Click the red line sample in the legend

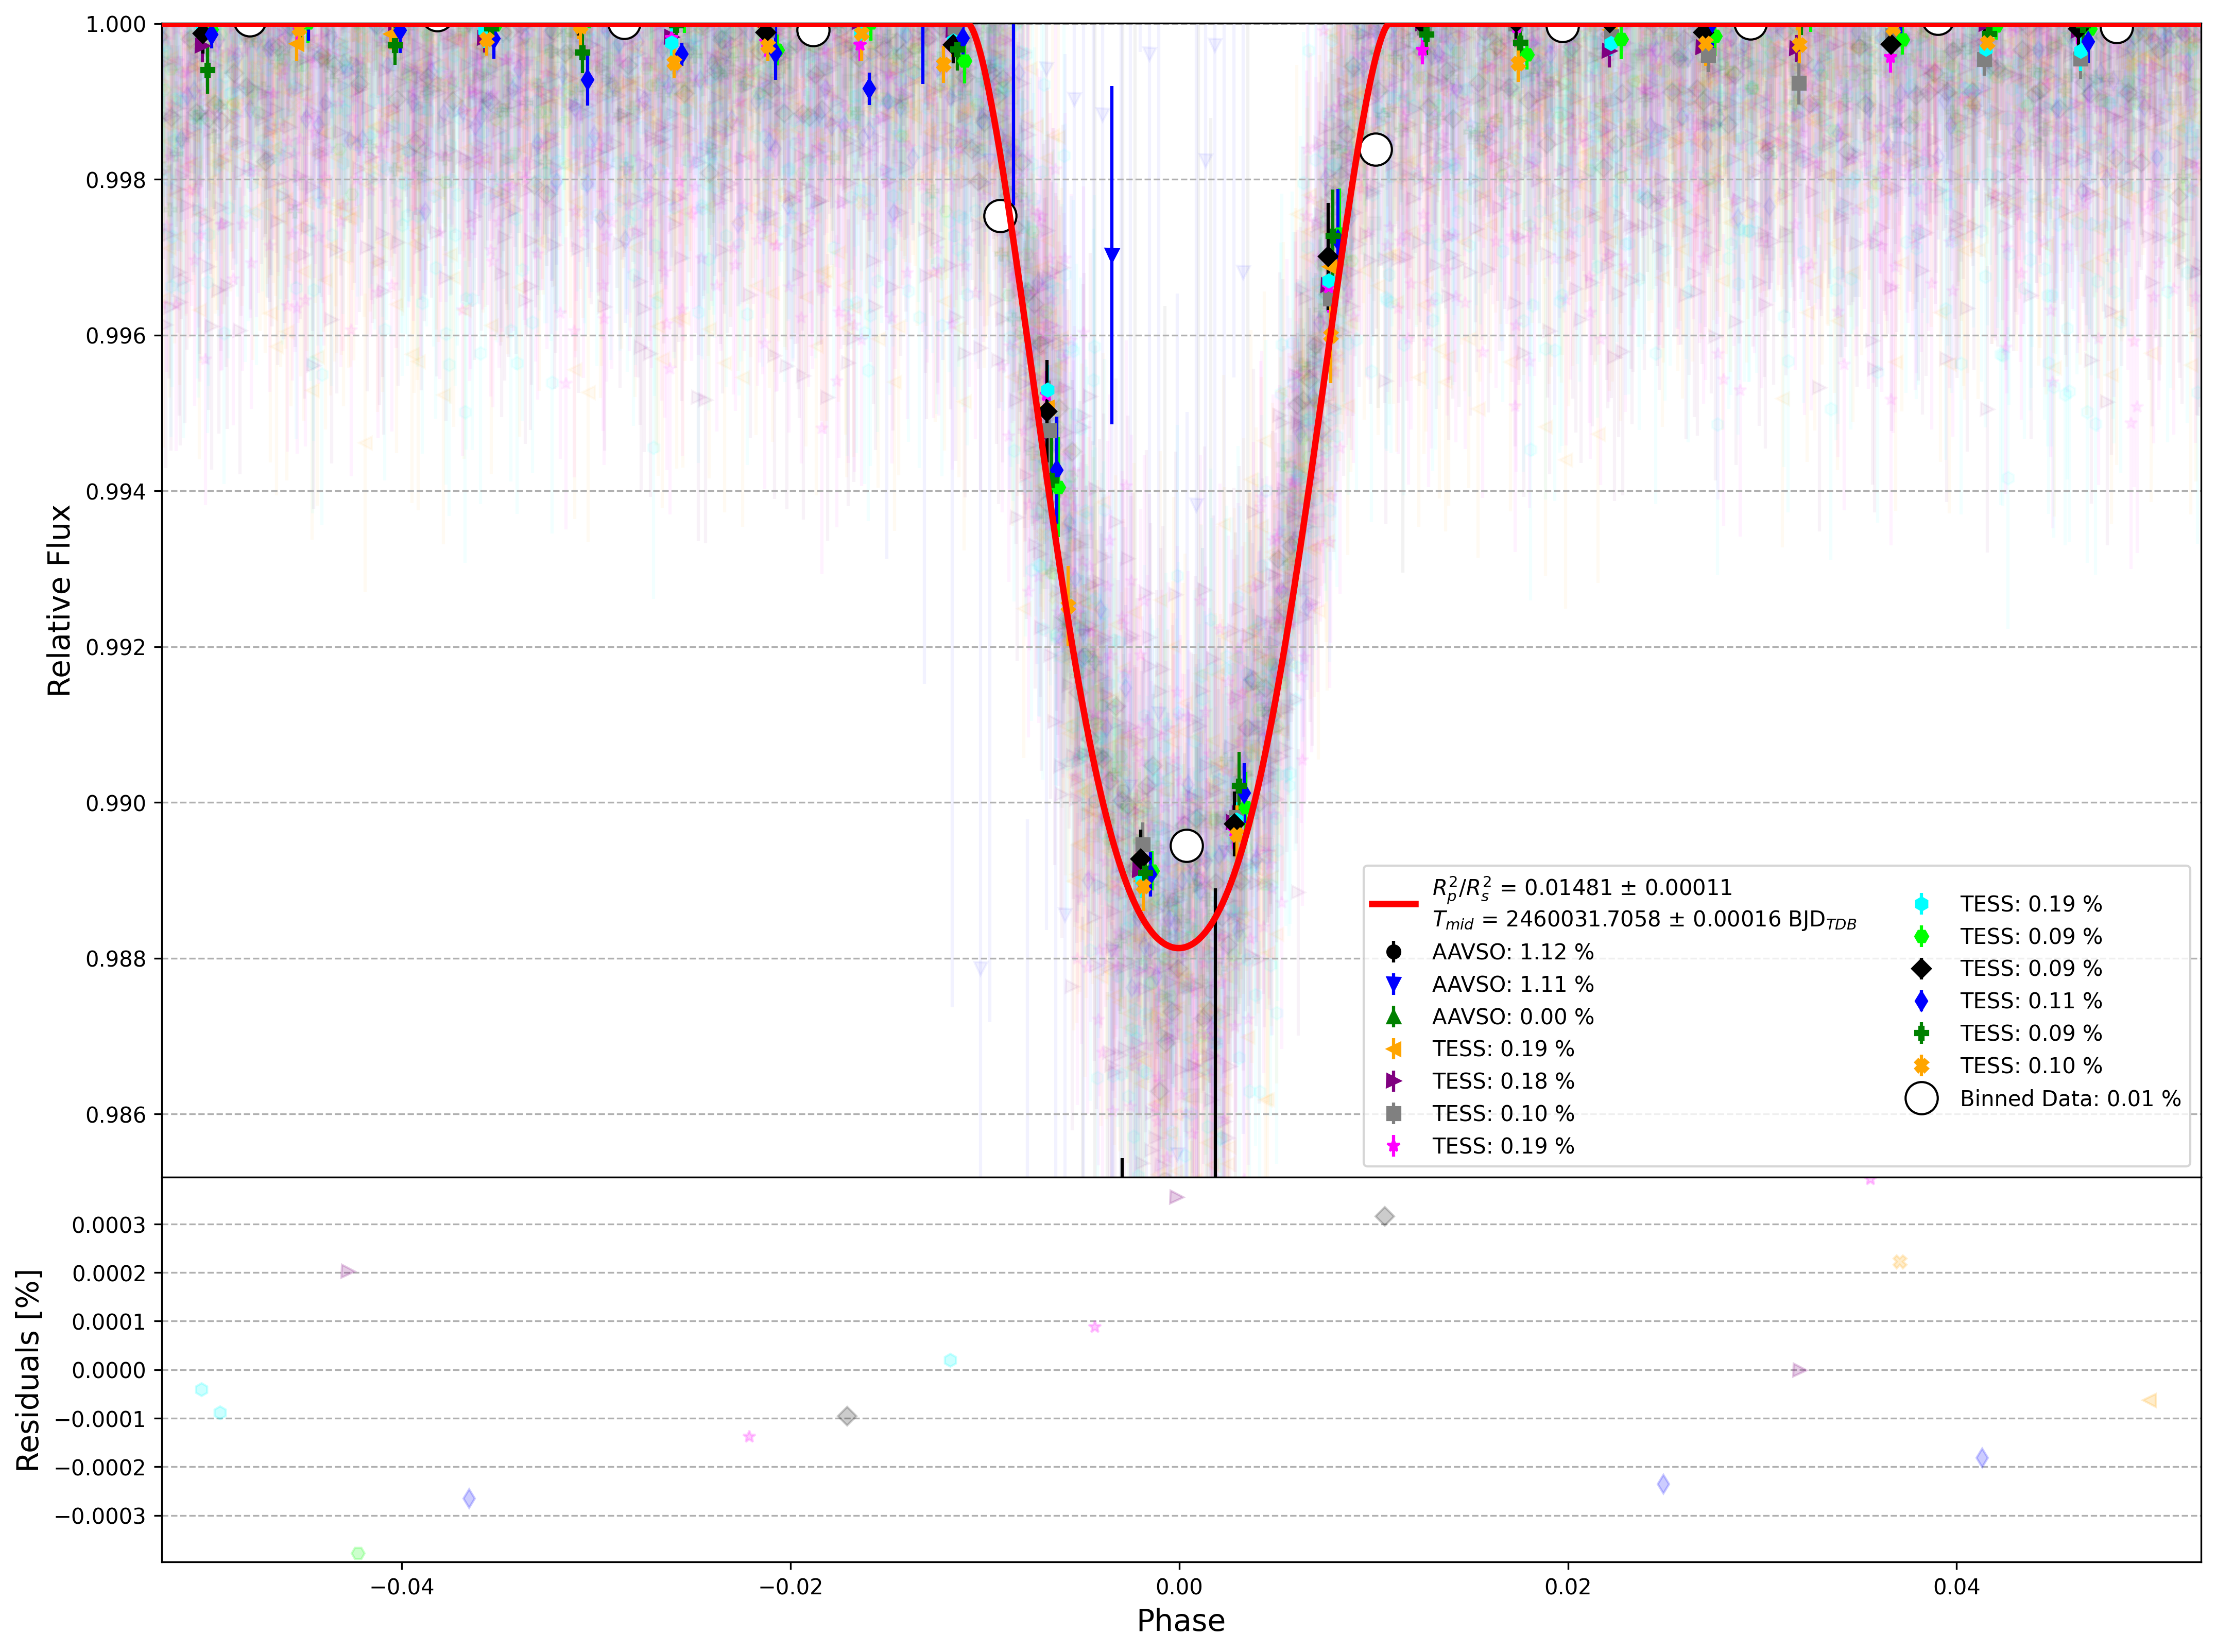tap(1393, 904)
